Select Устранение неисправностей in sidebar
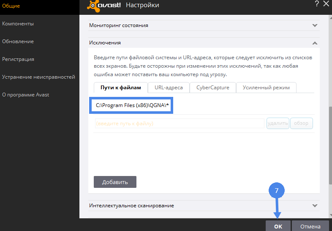This screenshot has height=231, width=332. pos(38,77)
